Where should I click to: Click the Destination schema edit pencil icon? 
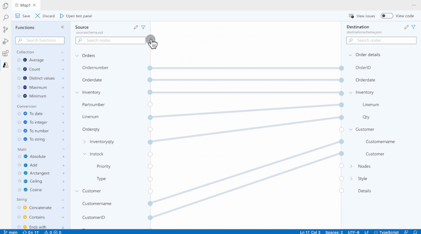click(x=407, y=27)
